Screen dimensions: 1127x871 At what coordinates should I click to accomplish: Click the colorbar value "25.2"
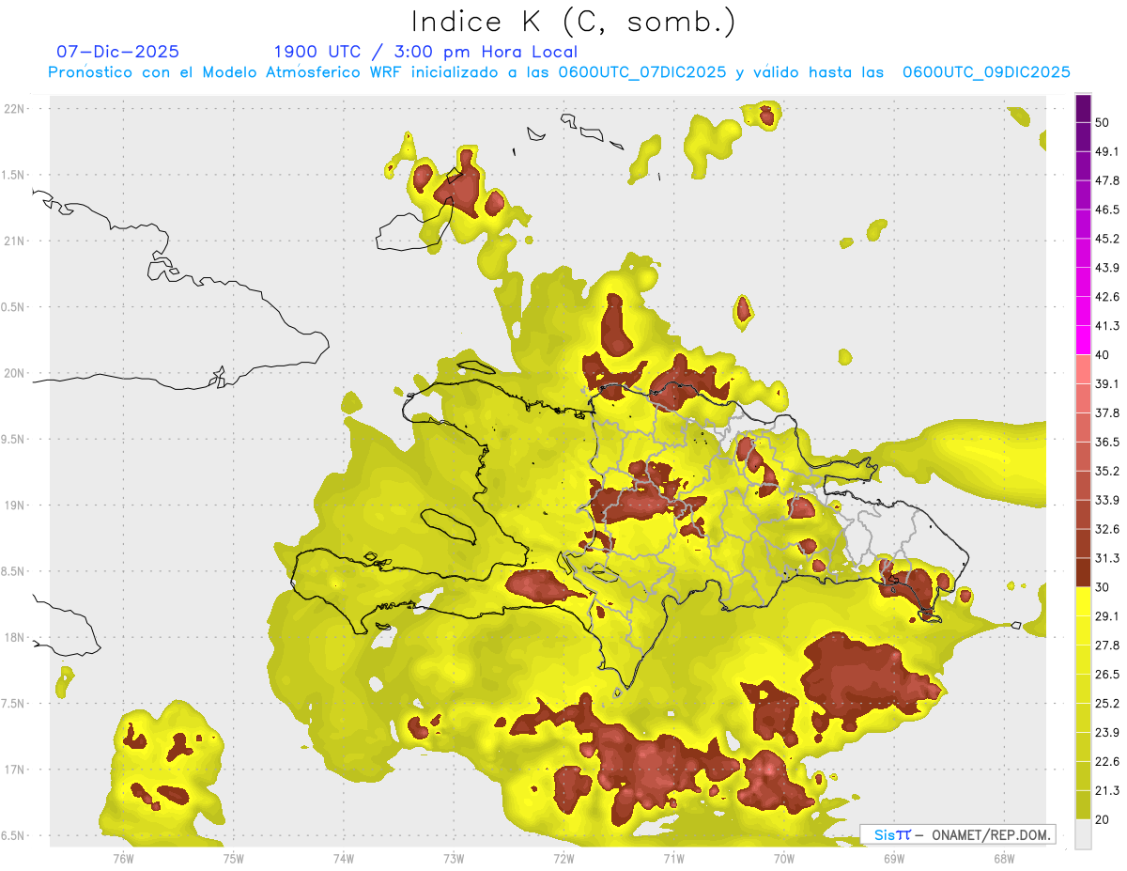[x=1107, y=704]
